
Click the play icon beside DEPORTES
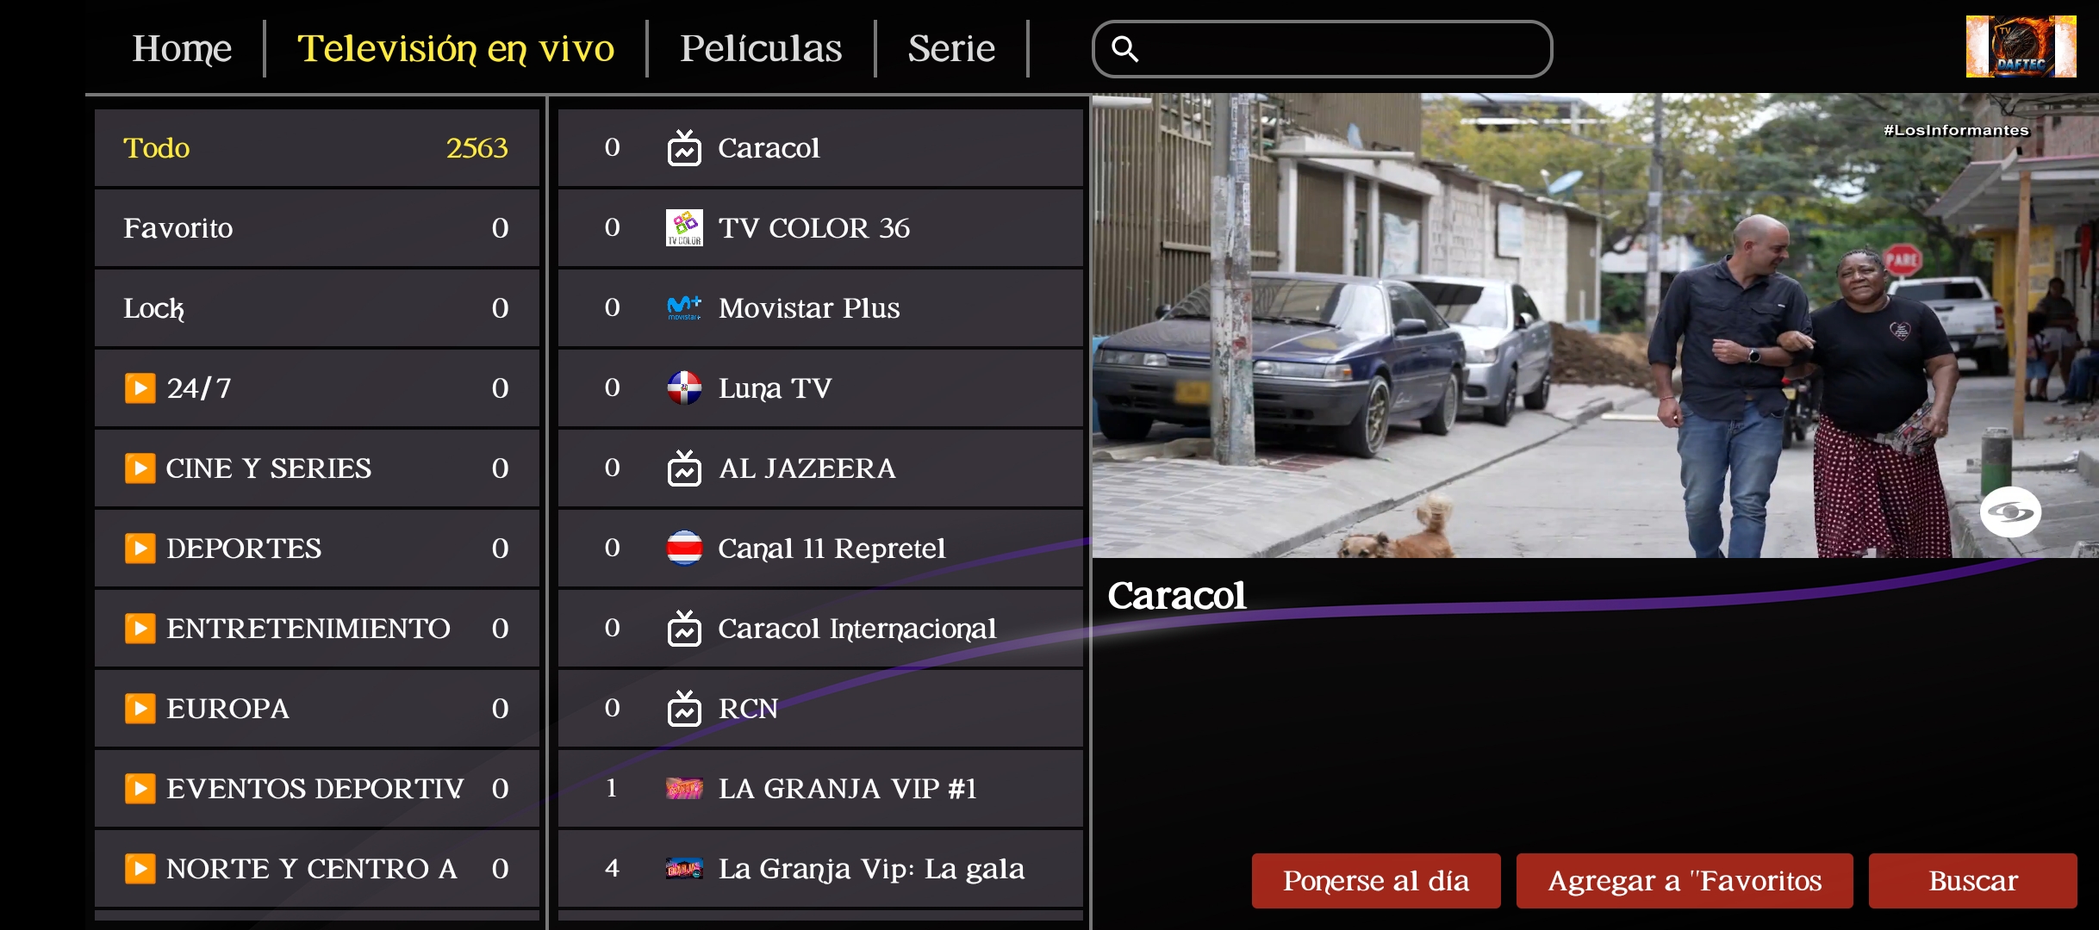pyautogui.click(x=140, y=549)
